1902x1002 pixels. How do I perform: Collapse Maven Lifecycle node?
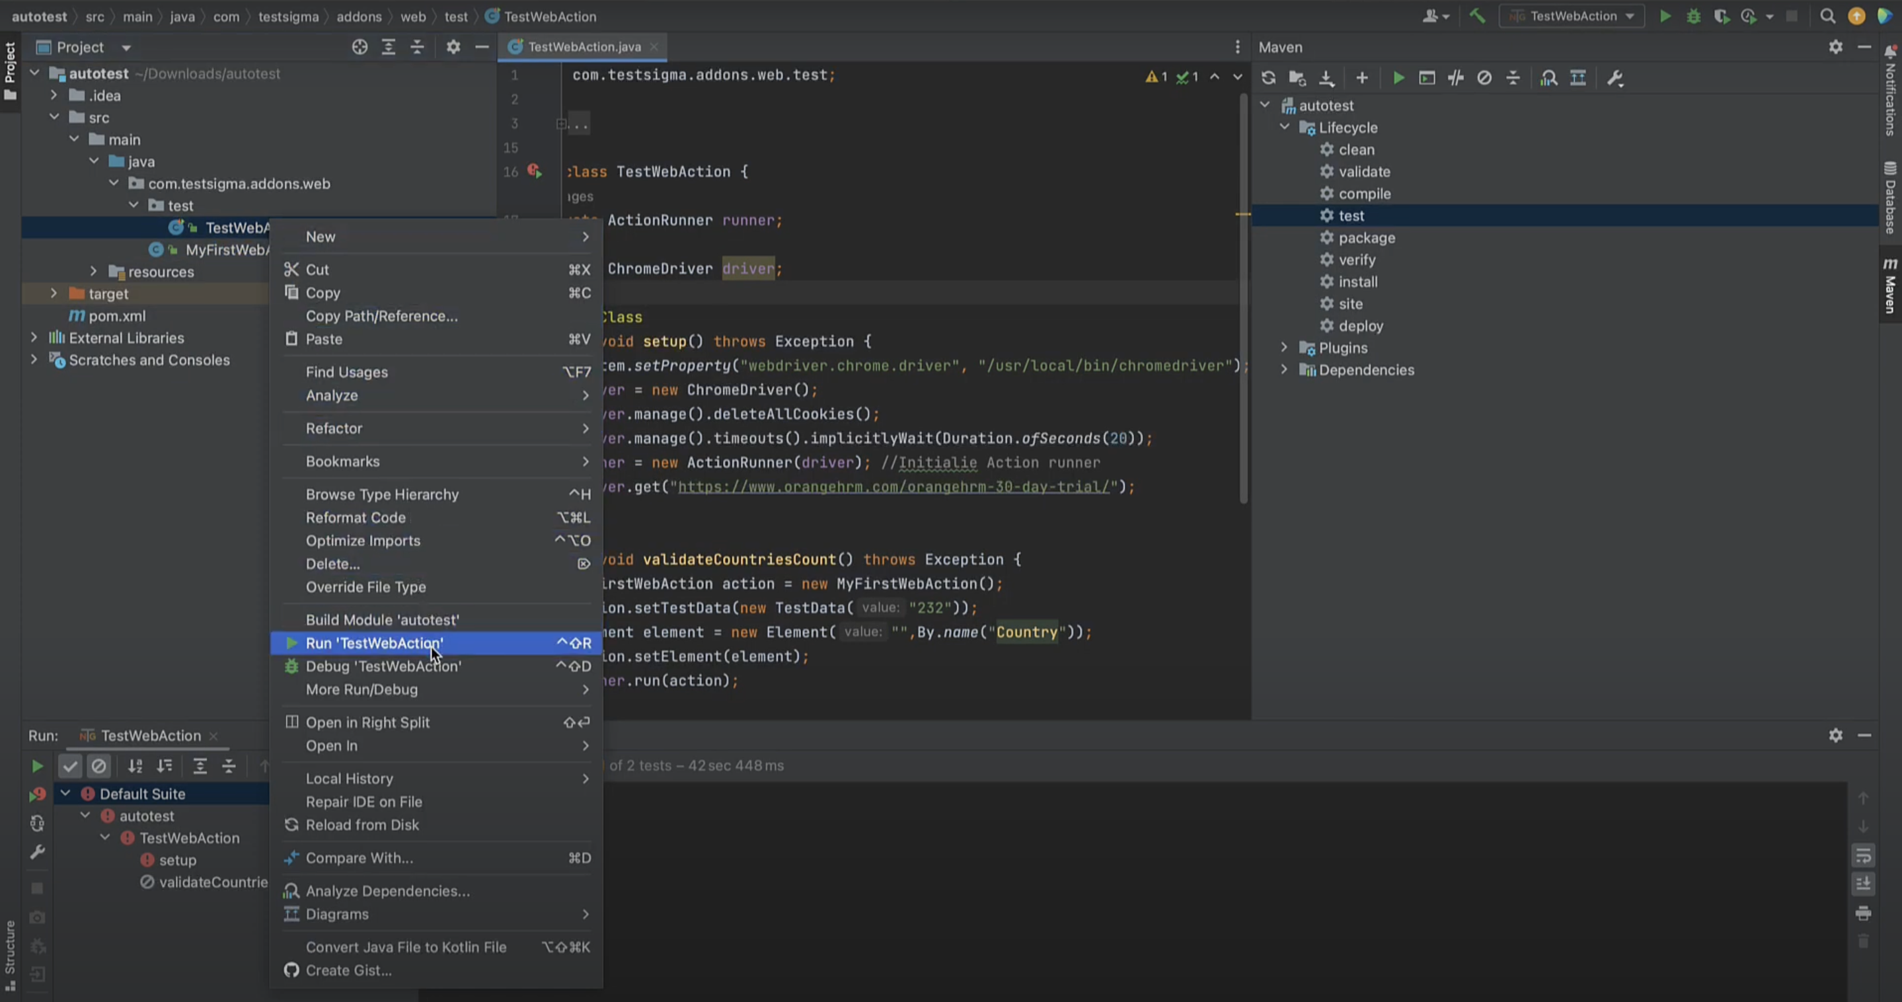(x=1284, y=127)
